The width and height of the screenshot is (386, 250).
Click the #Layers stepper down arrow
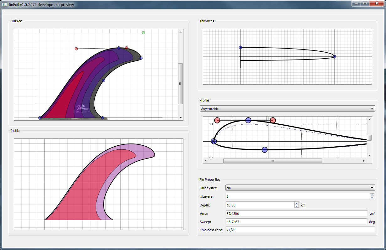(372, 198)
